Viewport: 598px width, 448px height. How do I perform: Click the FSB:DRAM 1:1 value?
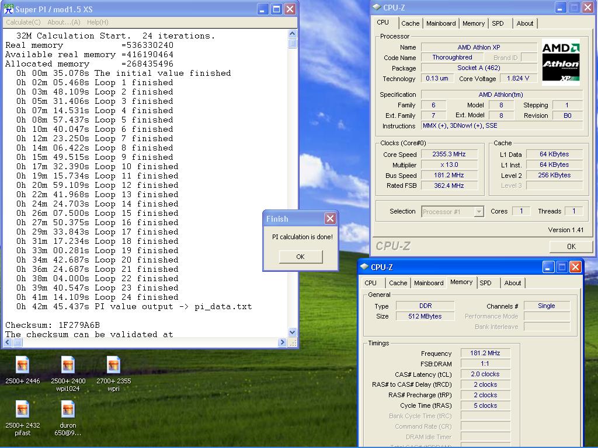pyautogui.click(x=485, y=364)
